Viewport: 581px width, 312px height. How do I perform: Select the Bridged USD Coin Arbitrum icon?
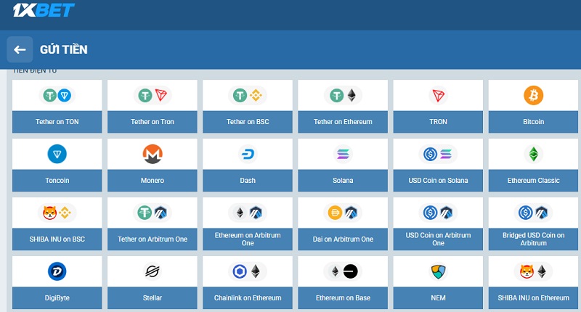tap(533, 213)
